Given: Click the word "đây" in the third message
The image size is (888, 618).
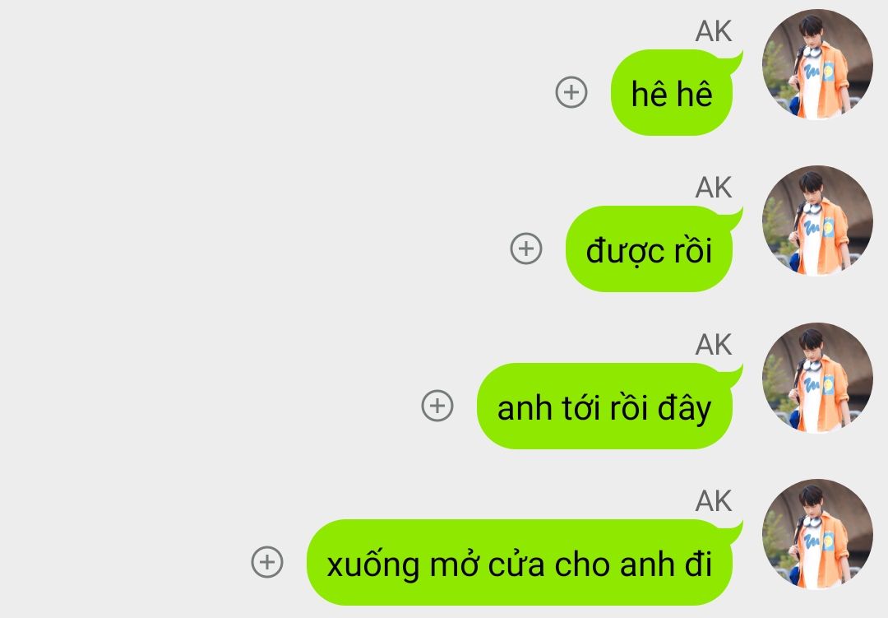Looking at the screenshot, I should tap(684, 408).
